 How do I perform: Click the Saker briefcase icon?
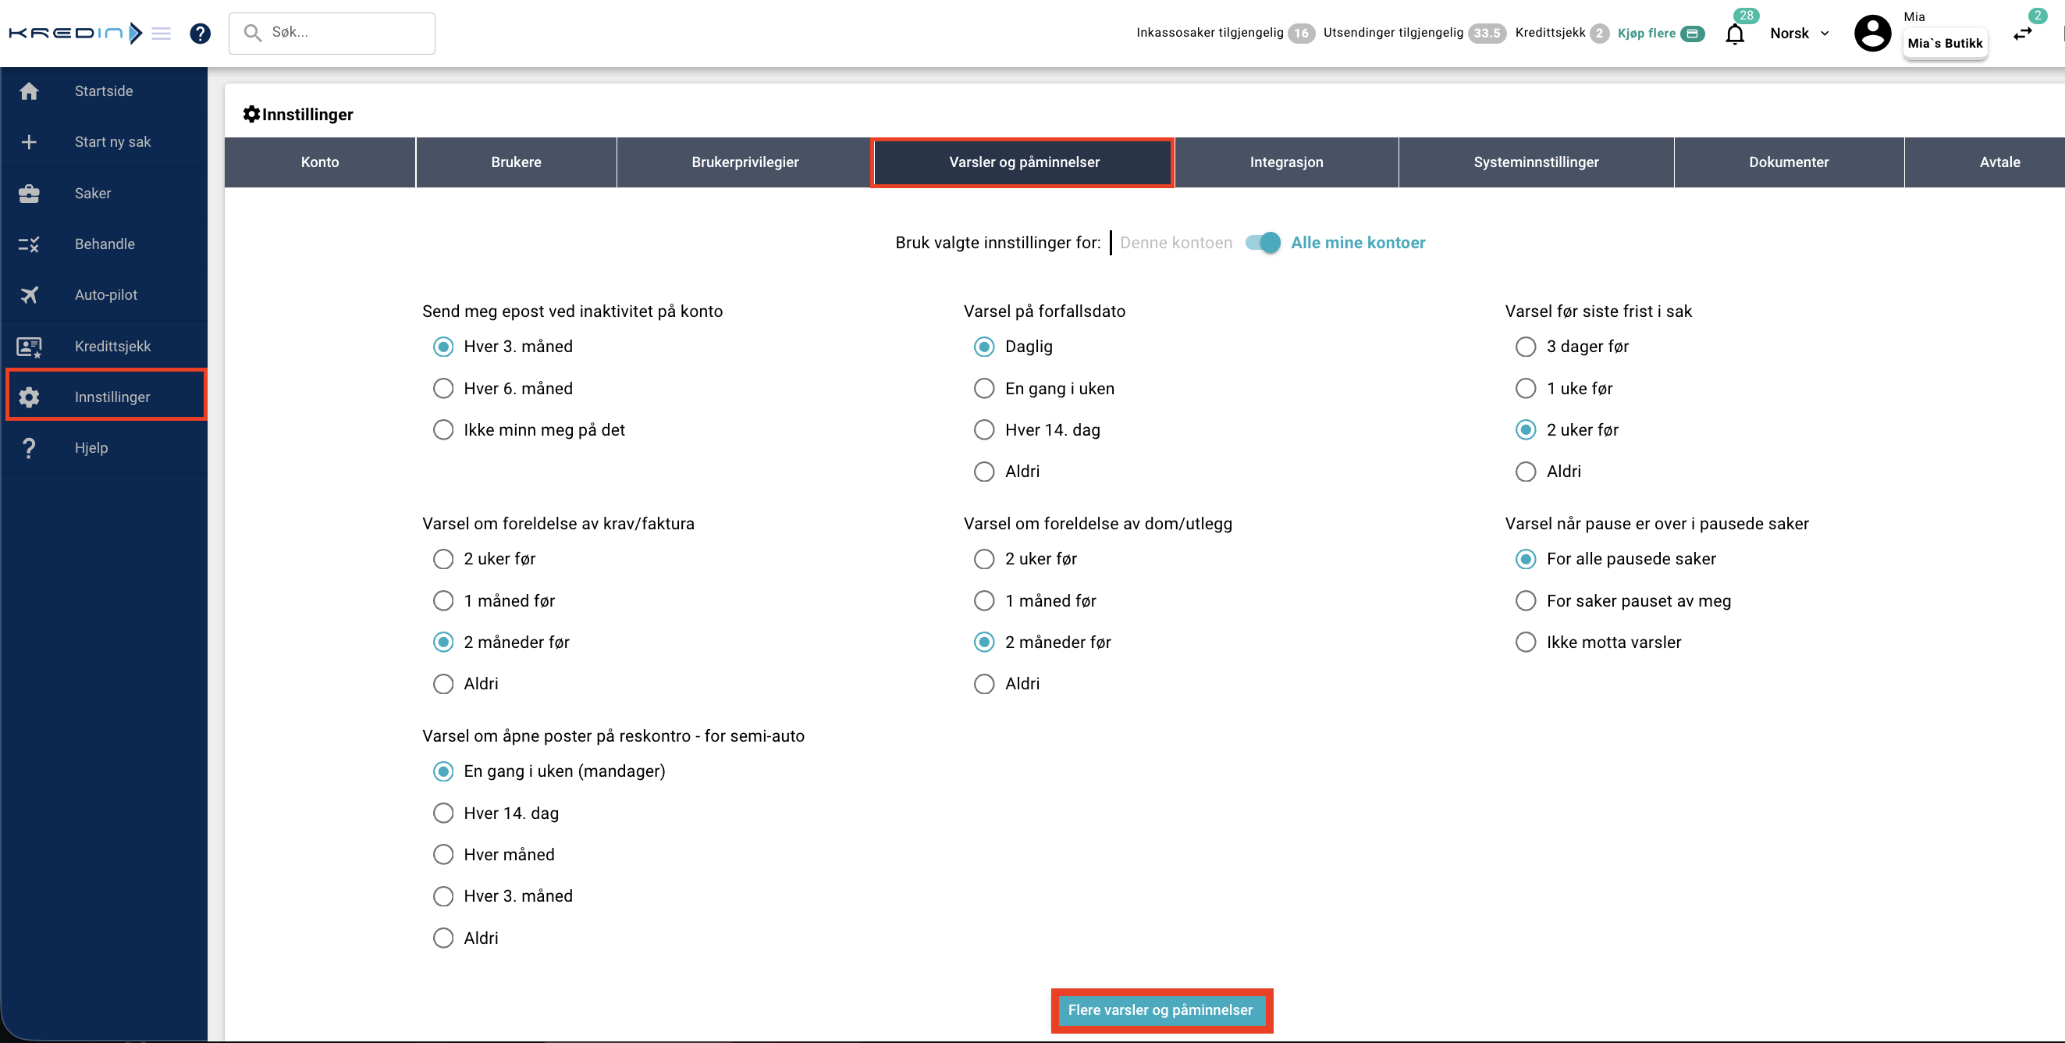pos(29,193)
